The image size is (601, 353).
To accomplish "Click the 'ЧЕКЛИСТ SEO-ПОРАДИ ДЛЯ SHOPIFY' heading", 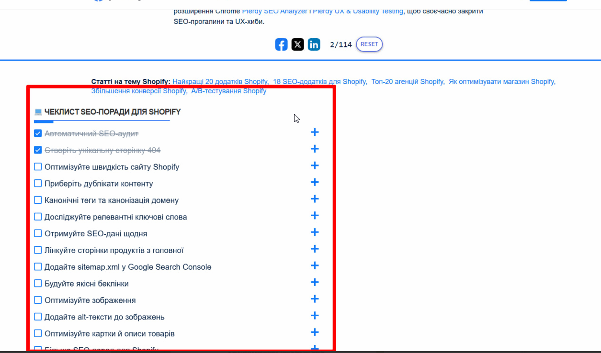I will click(x=113, y=112).
